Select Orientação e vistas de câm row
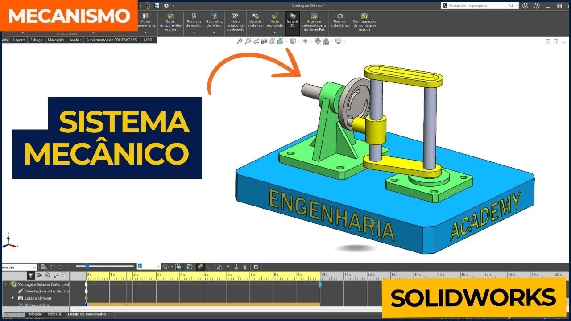Image resolution: width=571 pixels, height=321 pixels. tap(43, 291)
